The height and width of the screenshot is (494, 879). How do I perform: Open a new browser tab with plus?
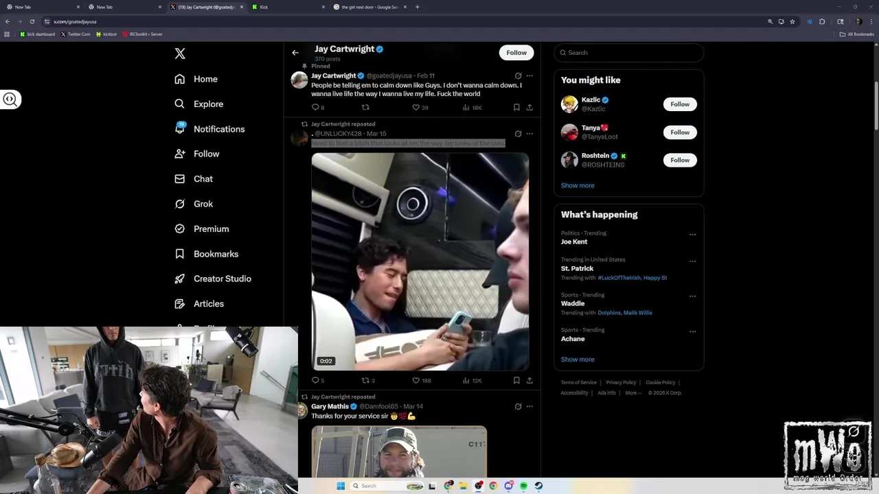(418, 7)
